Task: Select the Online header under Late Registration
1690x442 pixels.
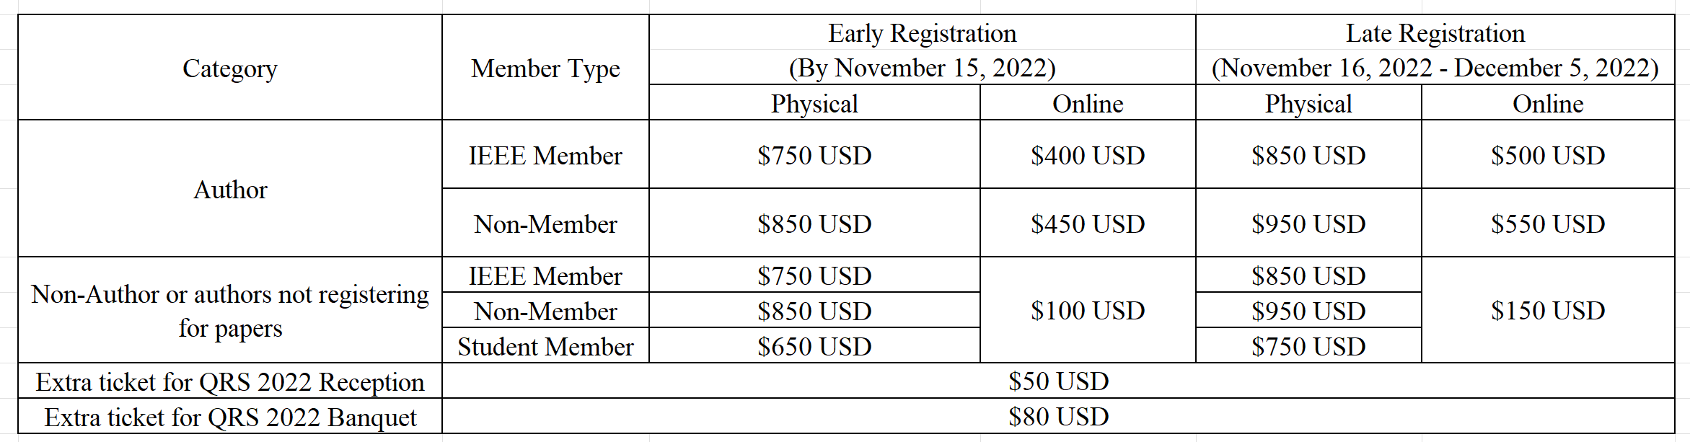Action: click(x=1548, y=103)
